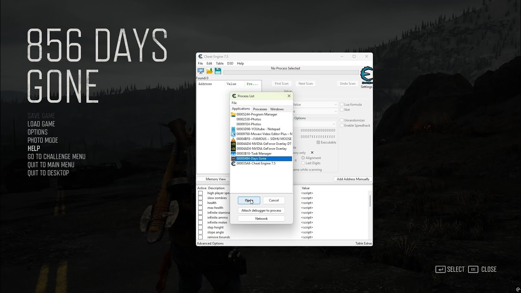Open the File menu in Process List
521x293 pixels.
coord(234,103)
